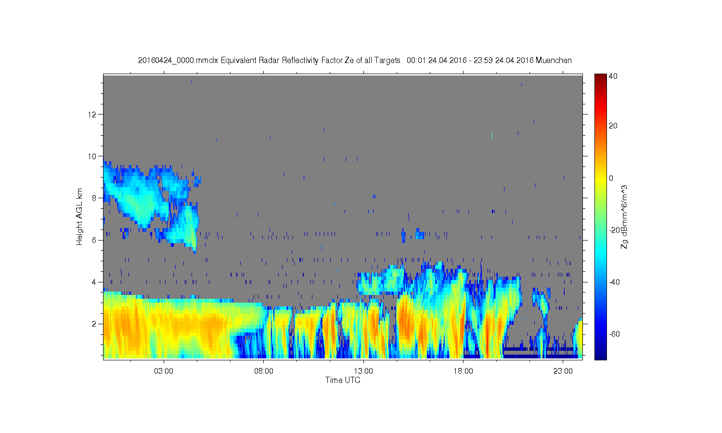Click the '18:00' time axis label

(463, 371)
